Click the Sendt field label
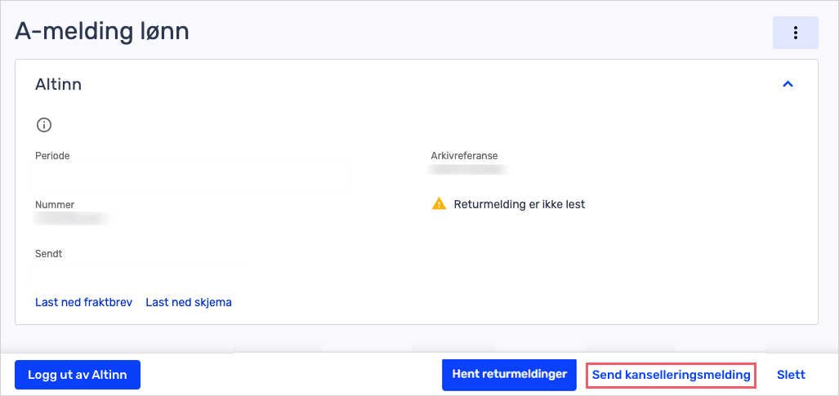This screenshot has width=839, height=396. click(48, 254)
